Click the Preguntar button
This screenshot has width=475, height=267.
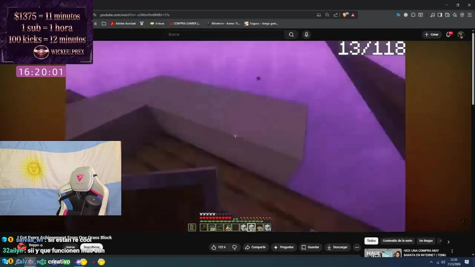(284, 247)
